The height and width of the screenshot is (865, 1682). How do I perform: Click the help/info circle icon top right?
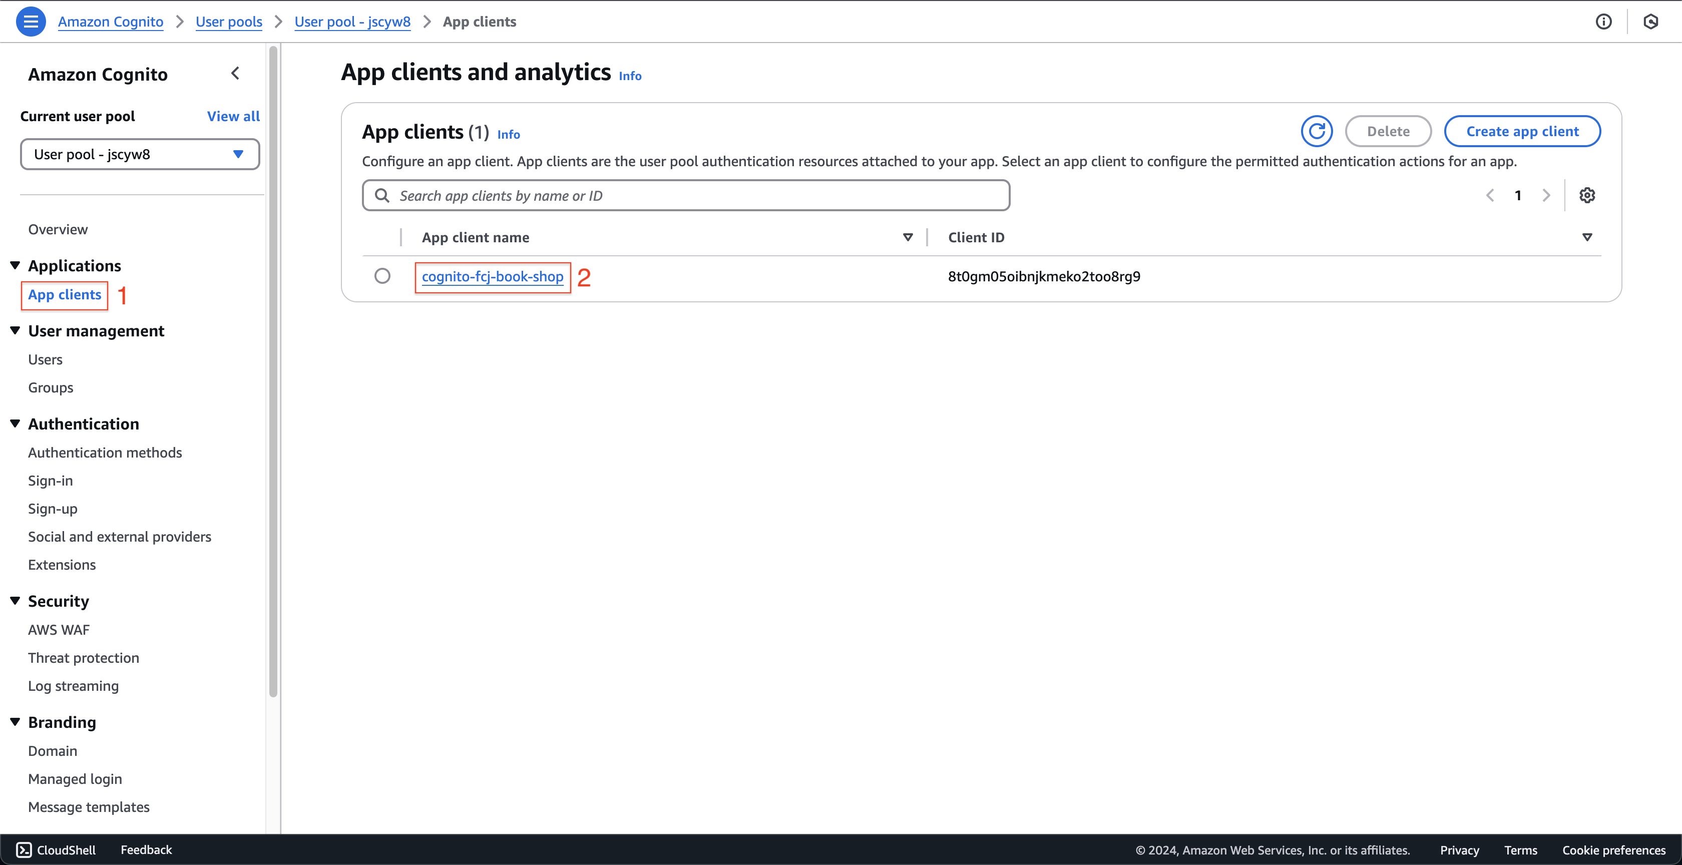click(1604, 21)
